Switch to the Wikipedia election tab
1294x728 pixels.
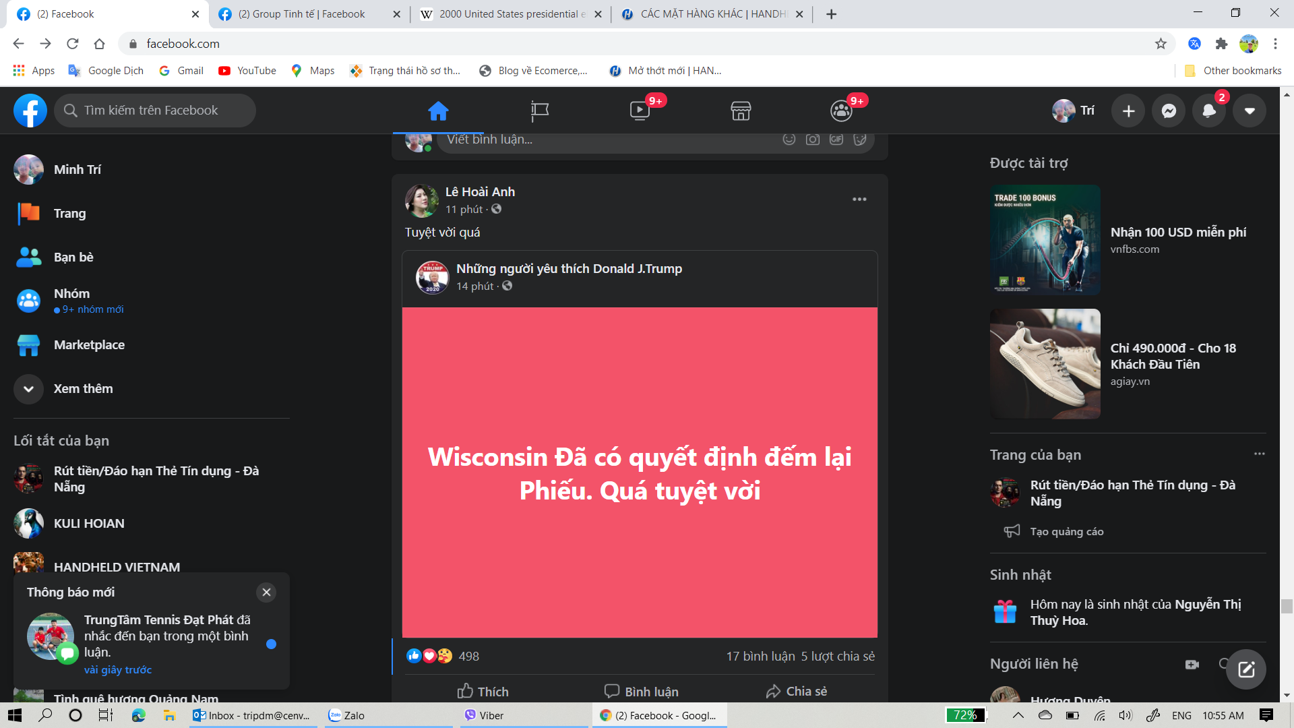(510, 13)
